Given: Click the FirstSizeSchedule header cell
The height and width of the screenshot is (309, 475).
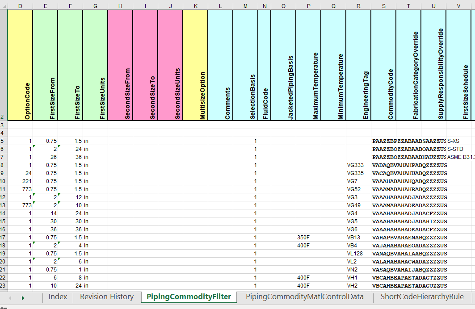Looking at the screenshot, I should (x=458, y=65).
